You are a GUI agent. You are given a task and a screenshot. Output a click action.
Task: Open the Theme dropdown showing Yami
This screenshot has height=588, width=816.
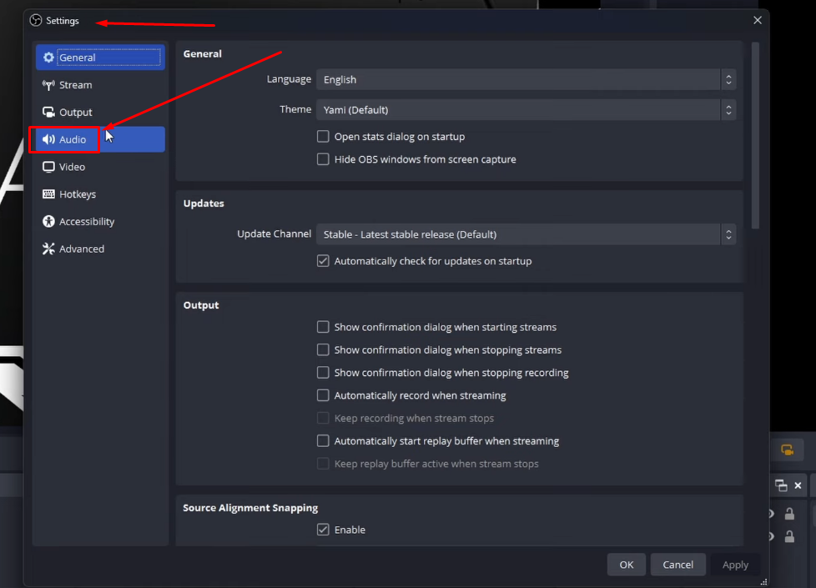526,110
